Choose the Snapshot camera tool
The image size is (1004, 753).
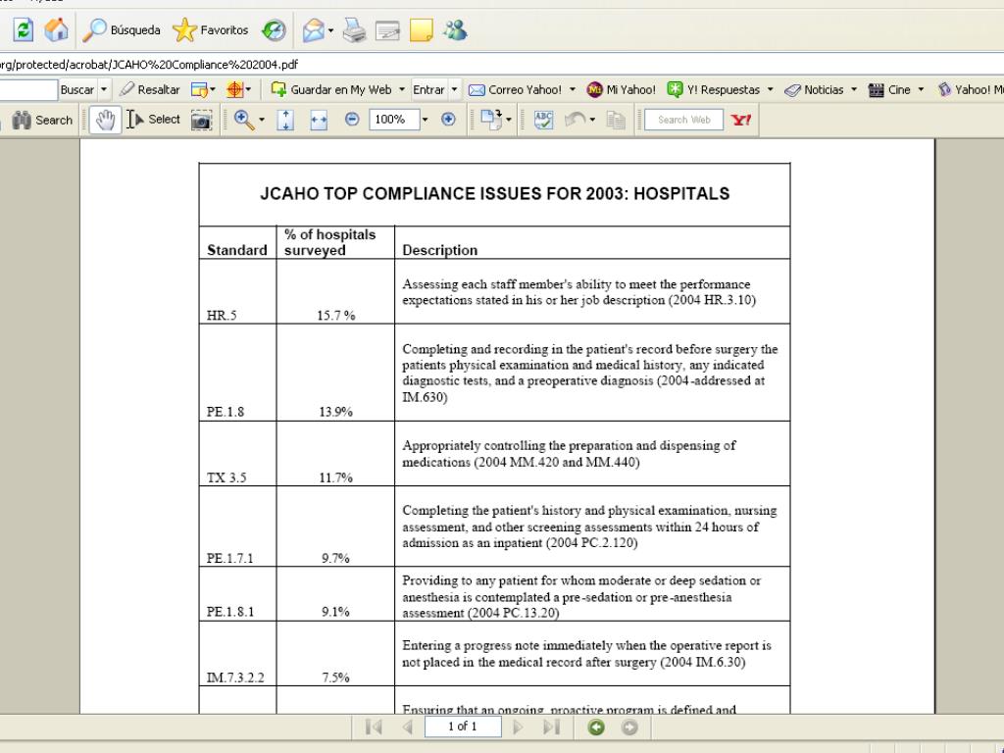pyautogui.click(x=201, y=120)
